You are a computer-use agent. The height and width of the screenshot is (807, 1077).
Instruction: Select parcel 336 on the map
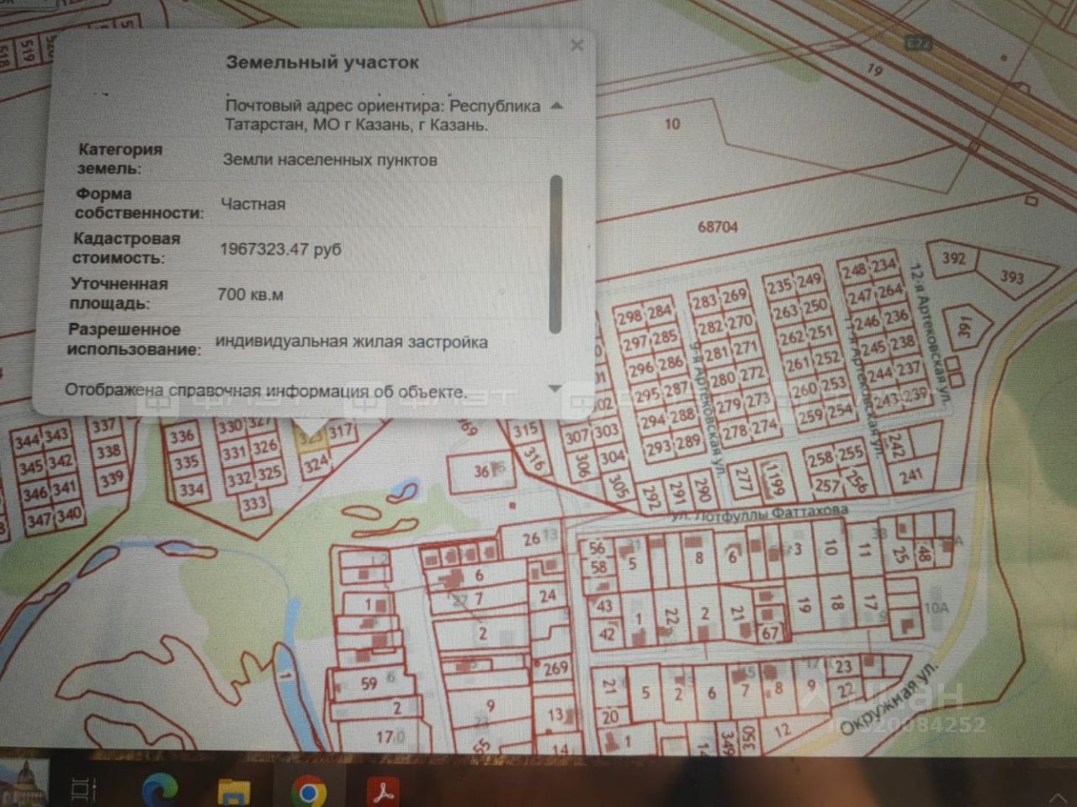tap(182, 436)
